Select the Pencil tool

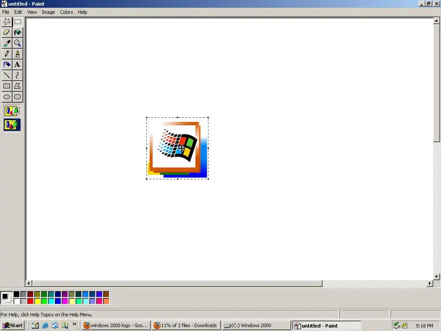(x=7, y=54)
